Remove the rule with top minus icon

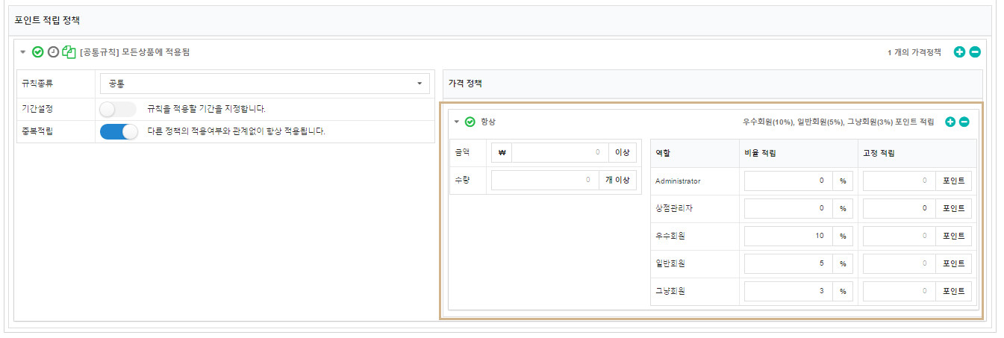click(x=975, y=52)
